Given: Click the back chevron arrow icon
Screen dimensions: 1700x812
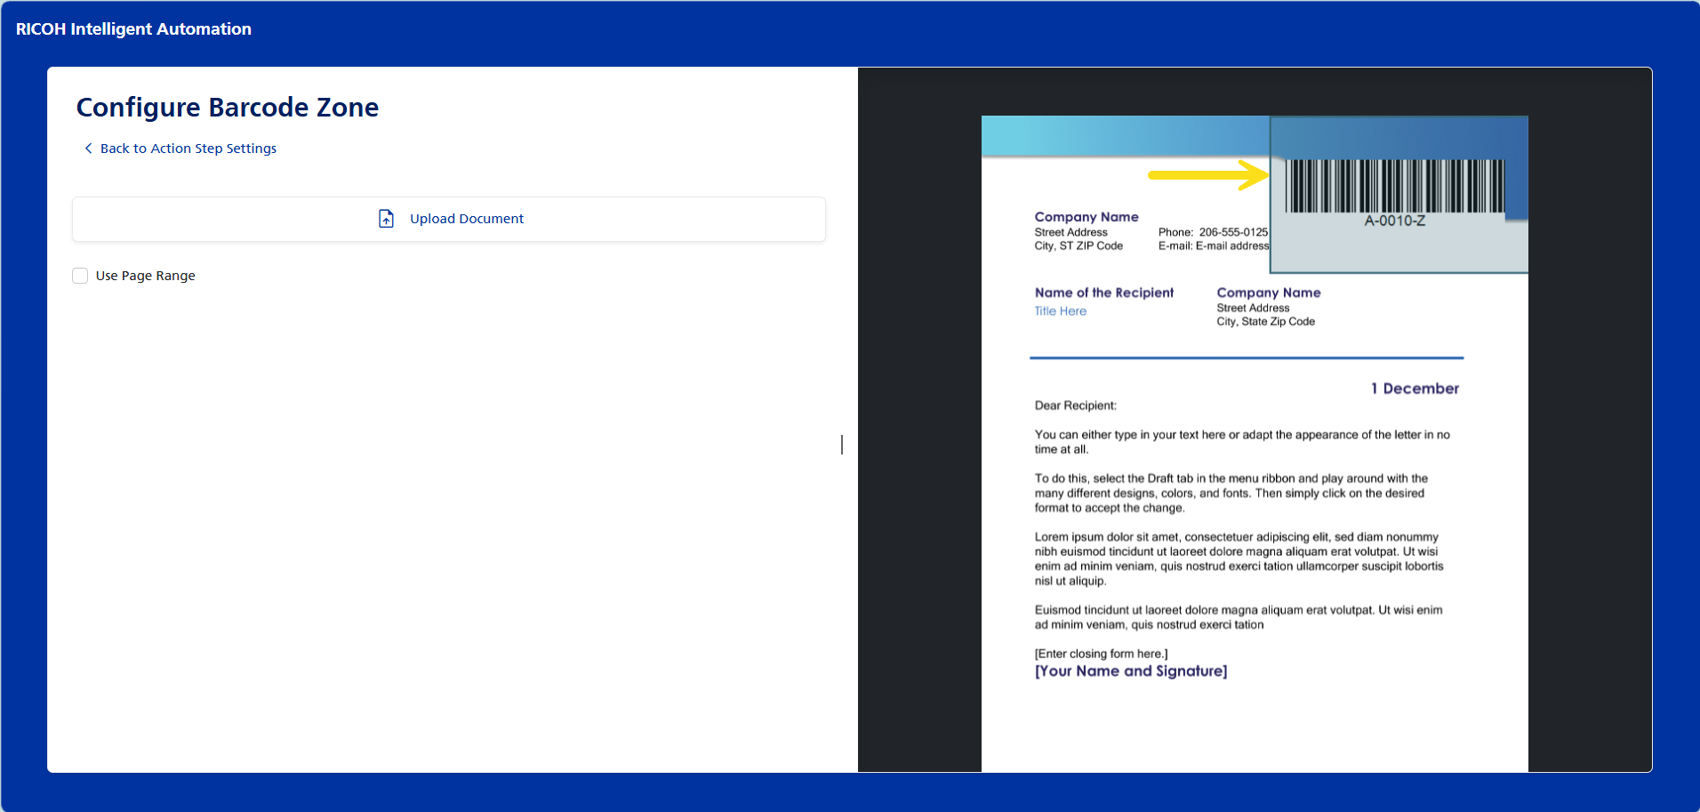Looking at the screenshot, I should pyautogui.click(x=88, y=149).
